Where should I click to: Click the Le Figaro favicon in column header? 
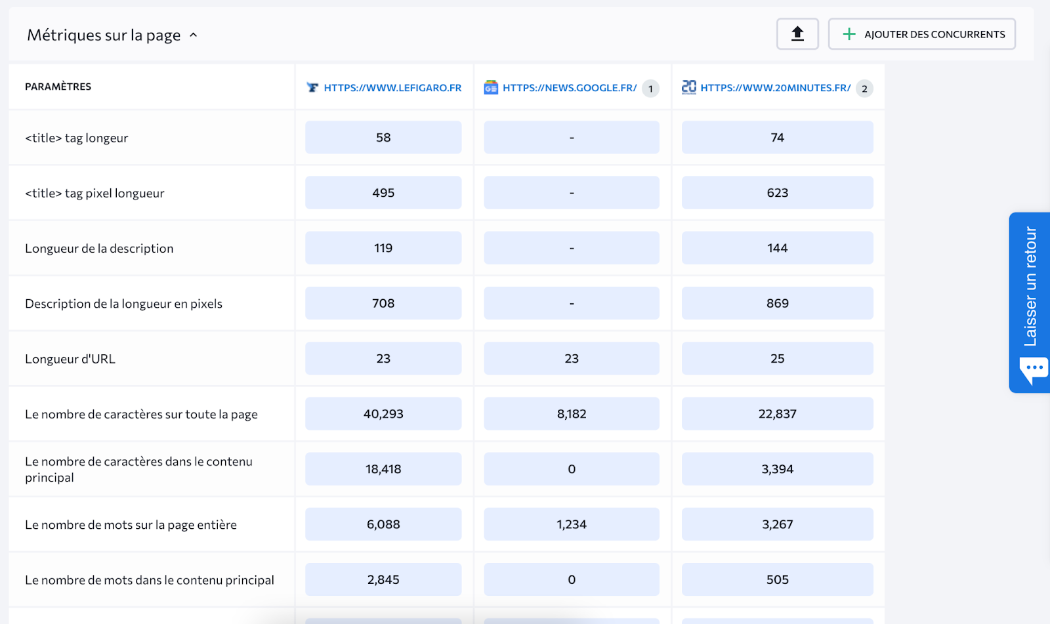pyautogui.click(x=313, y=88)
